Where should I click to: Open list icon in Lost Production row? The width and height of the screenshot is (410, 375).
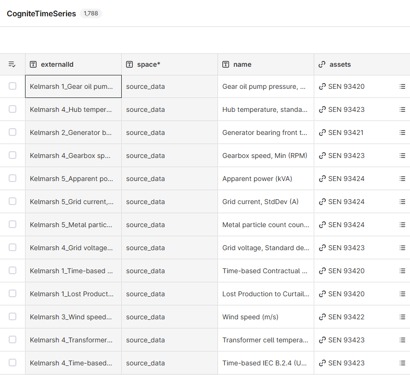point(402,294)
